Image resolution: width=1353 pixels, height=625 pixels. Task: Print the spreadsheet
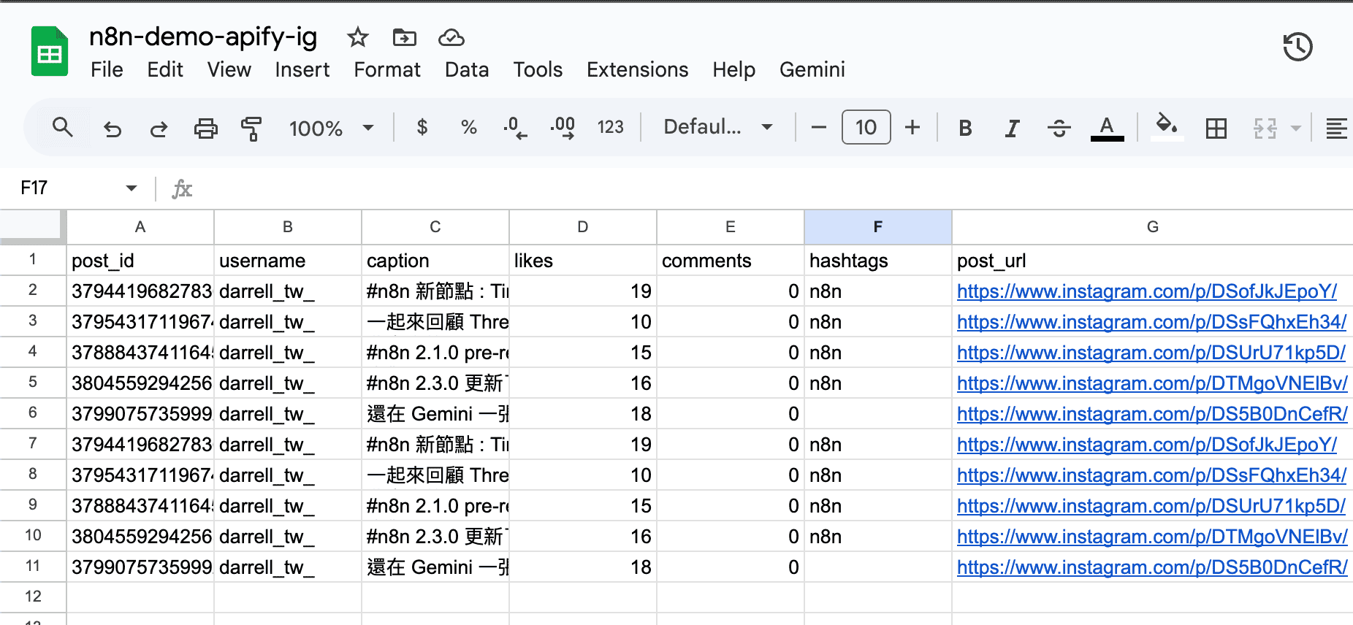205,129
